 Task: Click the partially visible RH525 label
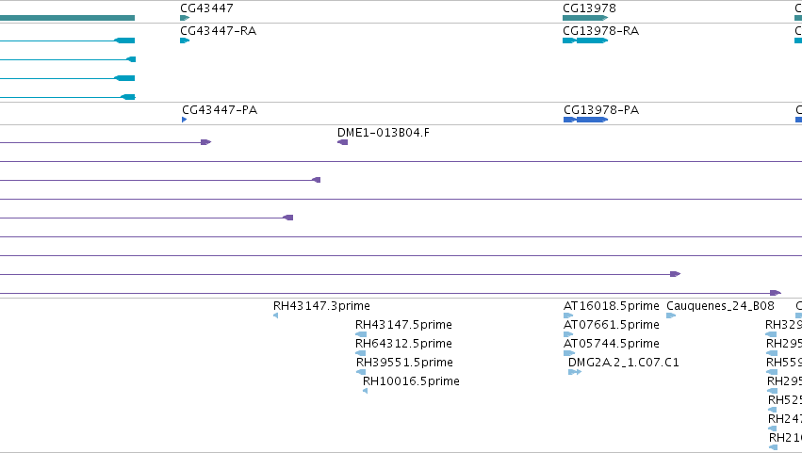click(x=785, y=400)
